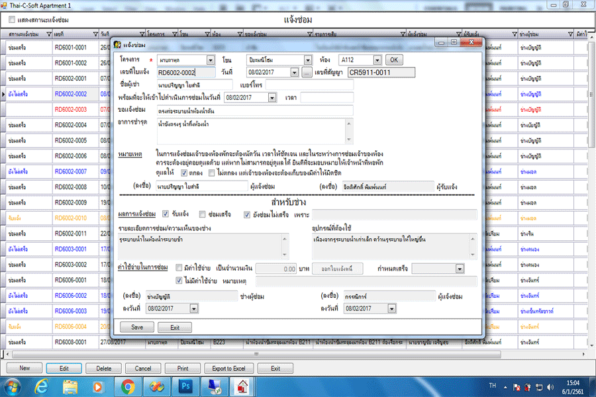
Task: Click the ellipsis browse button beside date
Action: 307,72
